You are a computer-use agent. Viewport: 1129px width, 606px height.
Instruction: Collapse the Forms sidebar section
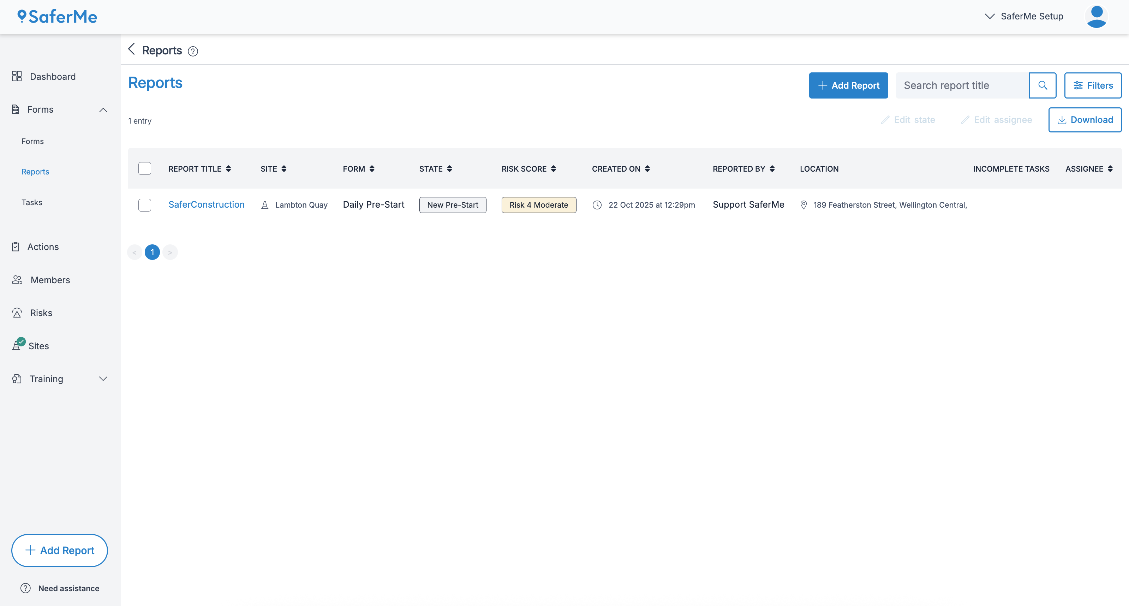(x=103, y=109)
